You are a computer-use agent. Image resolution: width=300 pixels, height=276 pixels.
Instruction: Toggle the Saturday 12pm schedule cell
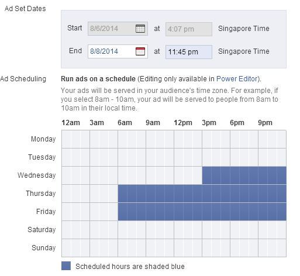pos(179,230)
